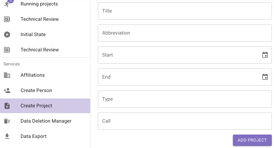Viewport: 274px width, 148px height.
Task: Open the Data Deletion Manager label
Action: (46, 121)
